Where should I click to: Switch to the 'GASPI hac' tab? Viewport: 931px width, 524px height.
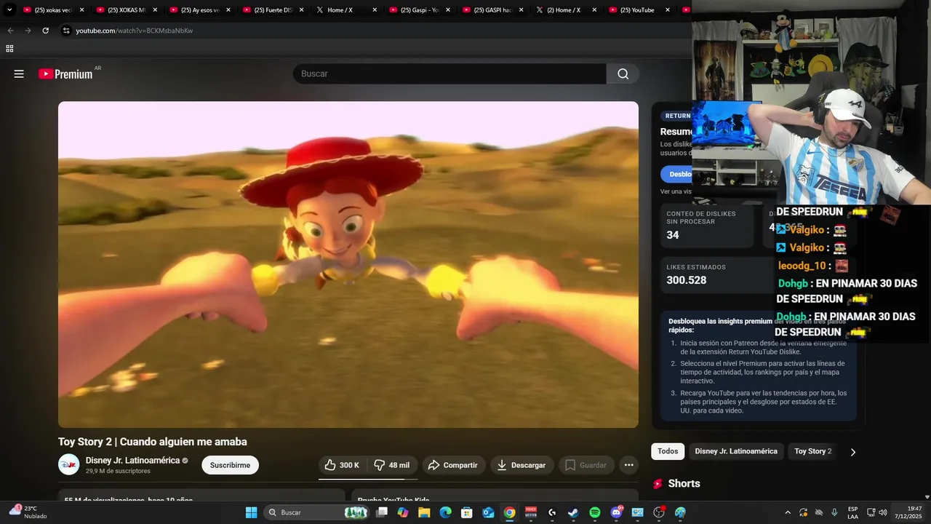pyautogui.click(x=493, y=10)
